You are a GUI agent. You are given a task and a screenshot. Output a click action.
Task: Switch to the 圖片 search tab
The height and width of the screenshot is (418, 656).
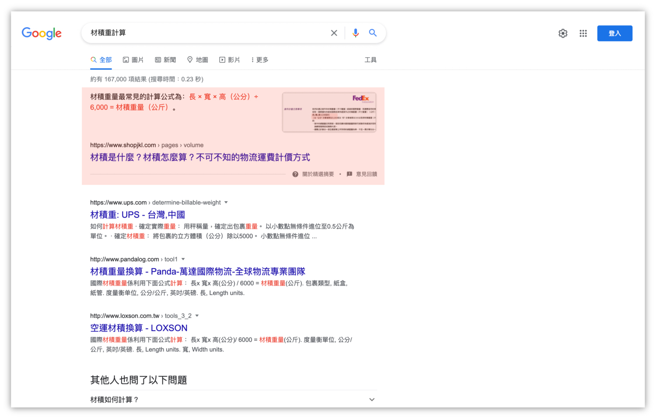point(133,59)
